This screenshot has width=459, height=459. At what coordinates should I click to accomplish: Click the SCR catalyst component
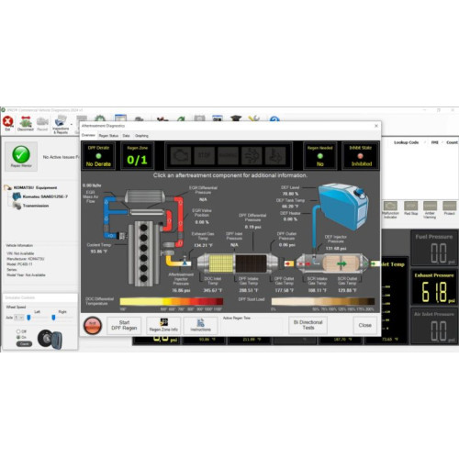[341, 263]
